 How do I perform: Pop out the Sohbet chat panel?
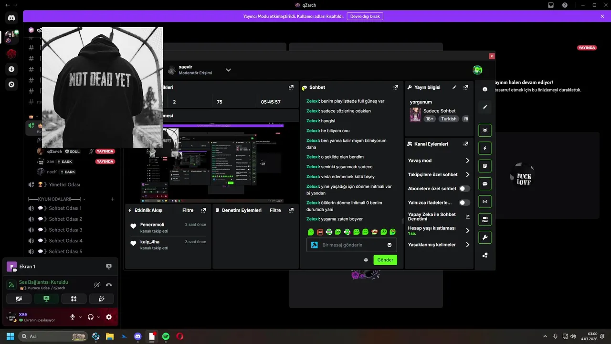(x=396, y=87)
